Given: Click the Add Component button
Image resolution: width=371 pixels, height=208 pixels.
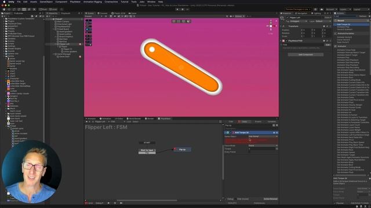Looking at the screenshot, I should pos(305,55).
